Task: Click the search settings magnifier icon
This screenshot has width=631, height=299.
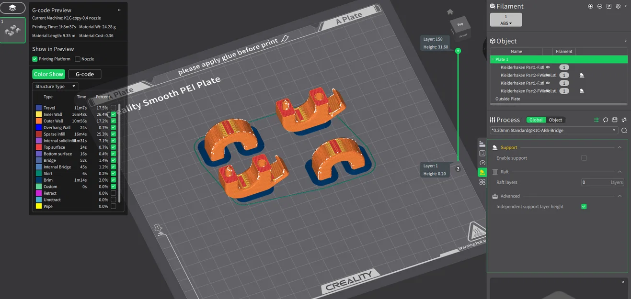Action: pyautogui.click(x=624, y=130)
